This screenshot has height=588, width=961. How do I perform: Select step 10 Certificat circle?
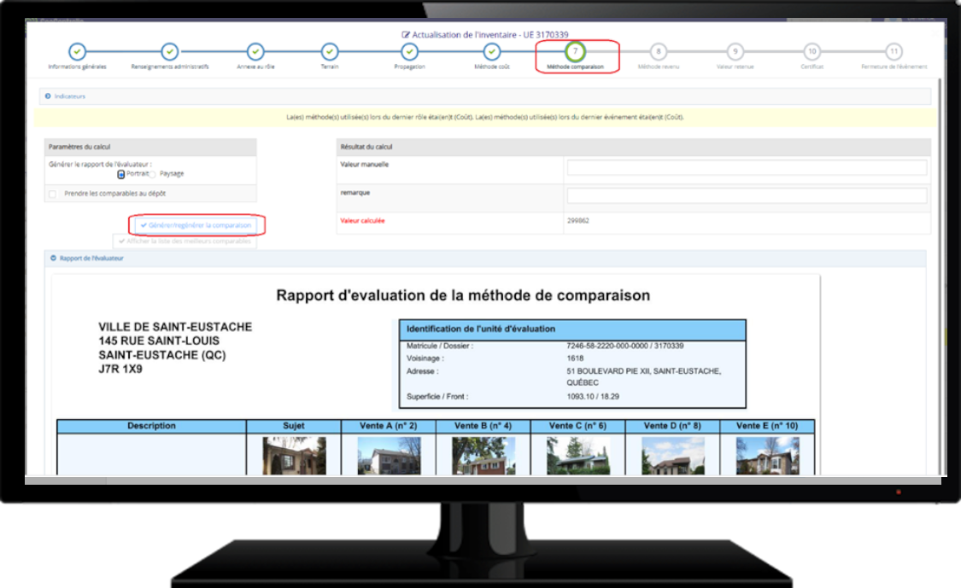coord(812,51)
